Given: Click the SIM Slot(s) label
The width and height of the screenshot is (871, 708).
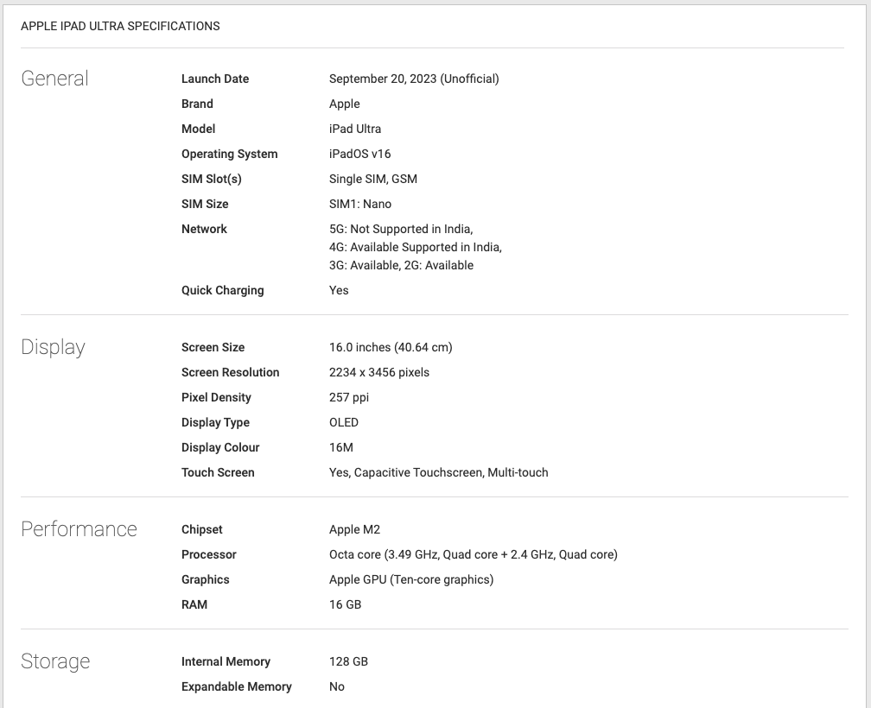Looking at the screenshot, I should coord(212,179).
